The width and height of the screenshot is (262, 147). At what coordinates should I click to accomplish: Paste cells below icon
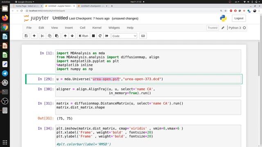click(x=57, y=36)
